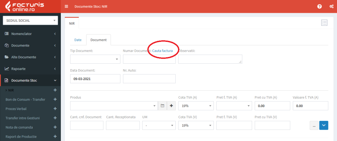Image resolution: width=337 pixels, height=141 pixels.
Task: Add new Raport de Productie plus icon
Action: tap(55, 136)
